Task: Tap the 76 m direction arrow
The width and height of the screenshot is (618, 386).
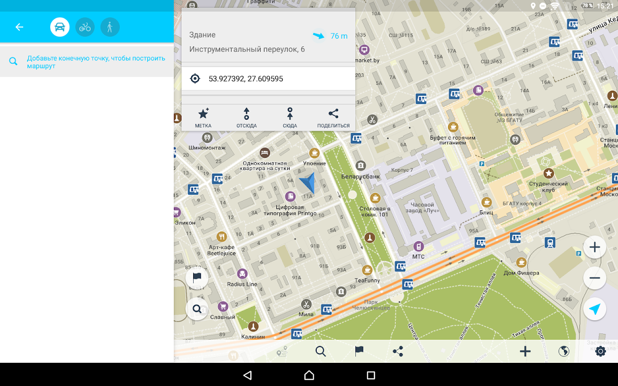Action: click(319, 36)
